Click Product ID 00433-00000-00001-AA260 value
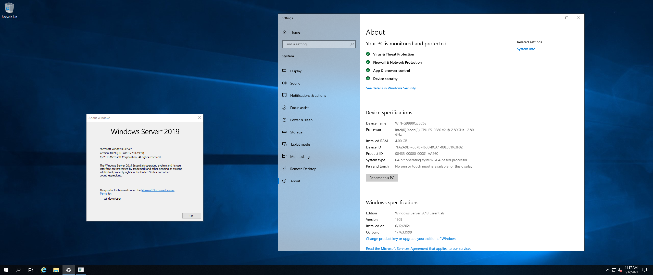This screenshot has width=653, height=275. [x=417, y=154]
